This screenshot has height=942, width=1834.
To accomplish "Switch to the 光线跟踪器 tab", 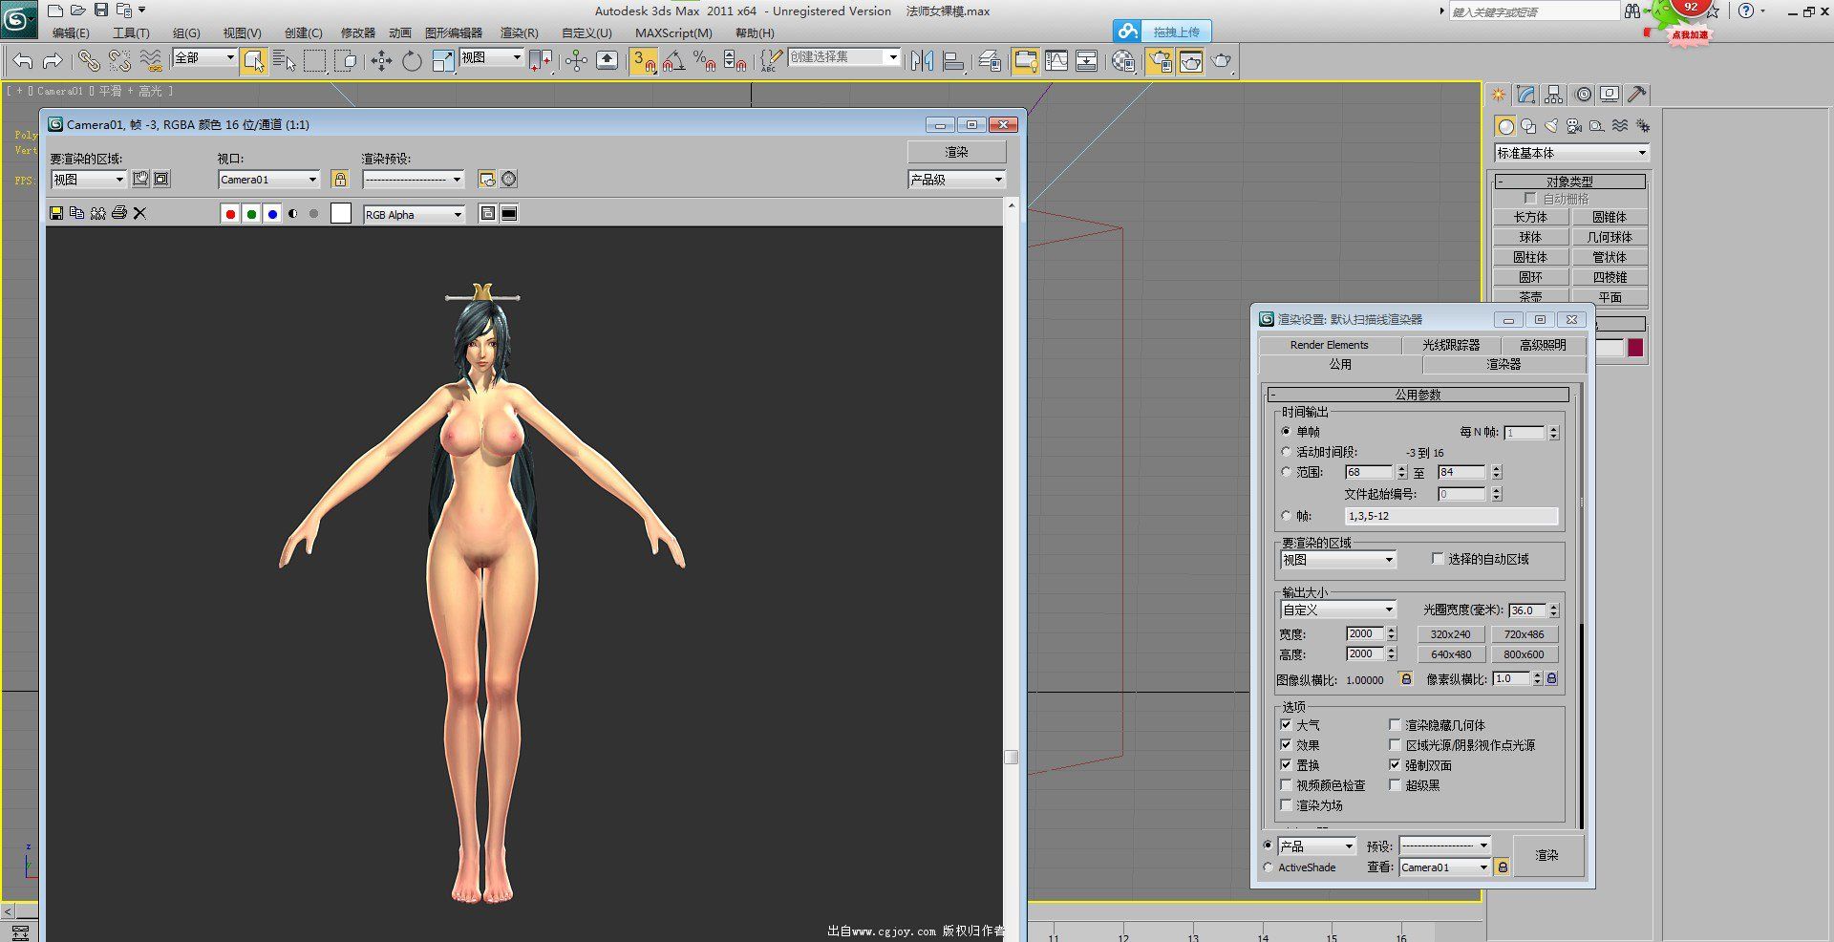I will pos(1451,345).
